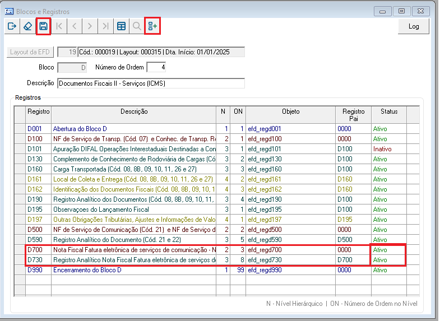Screen dimensions: 440x321
Task: Click object cell efd_regd590
Action: (291, 240)
